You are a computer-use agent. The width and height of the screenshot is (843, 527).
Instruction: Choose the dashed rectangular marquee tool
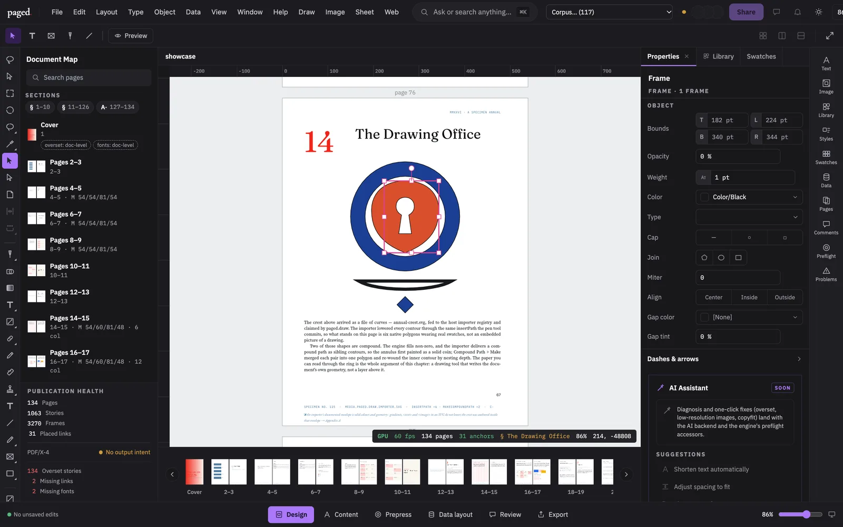pos(10,93)
